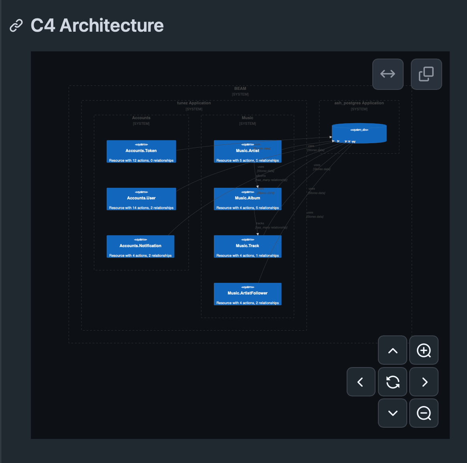Click the tunez Application boundary label
467x463 pixels.
[194, 103]
